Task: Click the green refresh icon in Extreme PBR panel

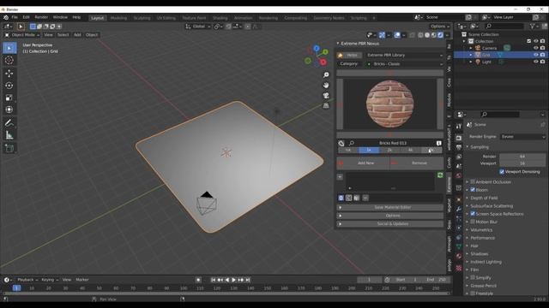Action: point(440,175)
